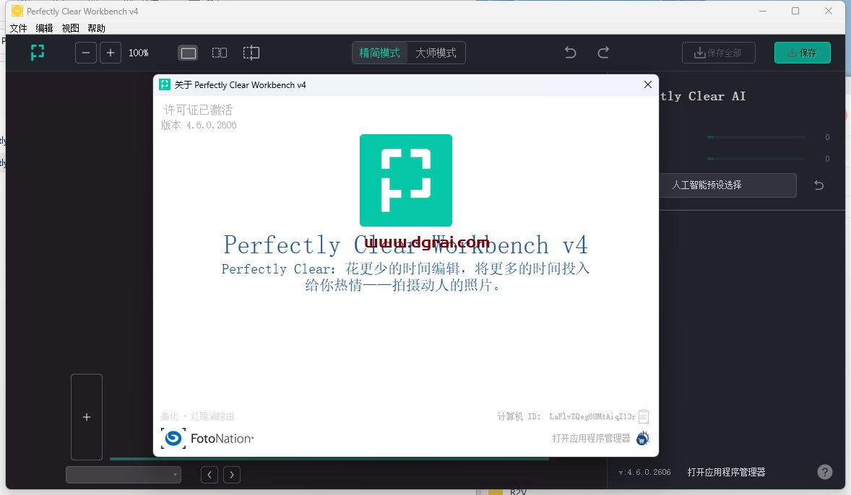The height and width of the screenshot is (495, 851).
Task: Click the large Perfectly Clear logo in dialog
Action: coord(406,180)
